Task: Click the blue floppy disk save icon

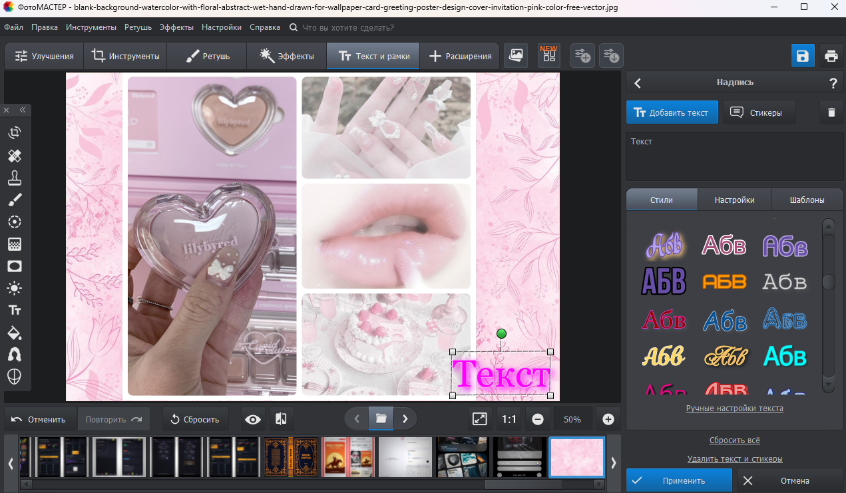Action: [x=803, y=56]
